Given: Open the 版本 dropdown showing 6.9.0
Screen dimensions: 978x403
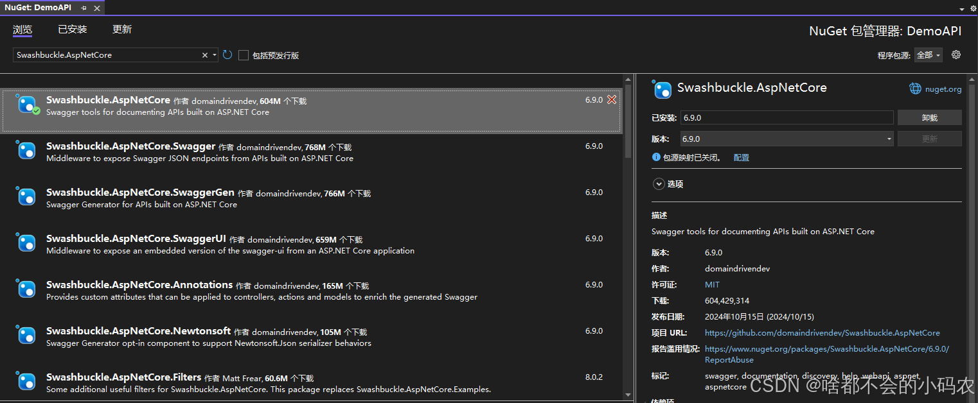Looking at the screenshot, I should click(889, 138).
